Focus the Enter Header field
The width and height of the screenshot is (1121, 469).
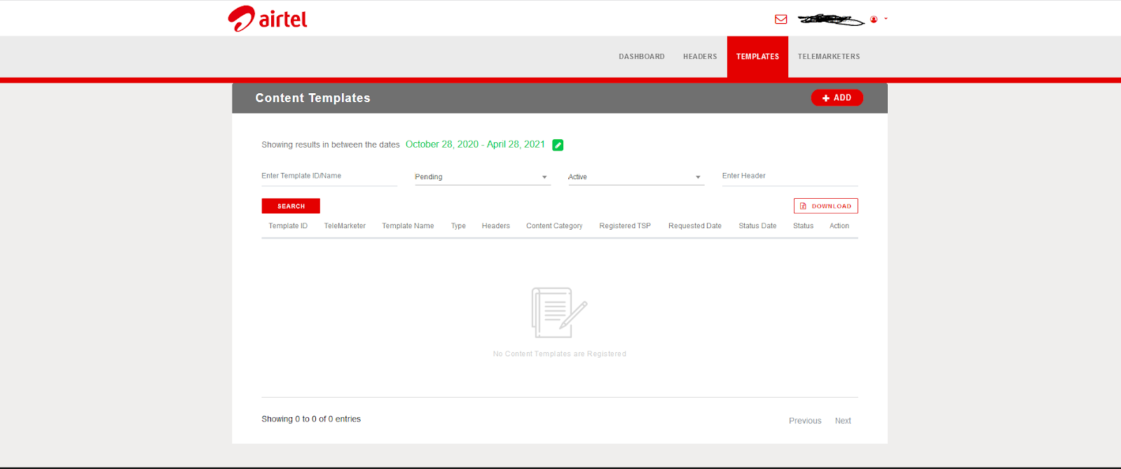[790, 176]
